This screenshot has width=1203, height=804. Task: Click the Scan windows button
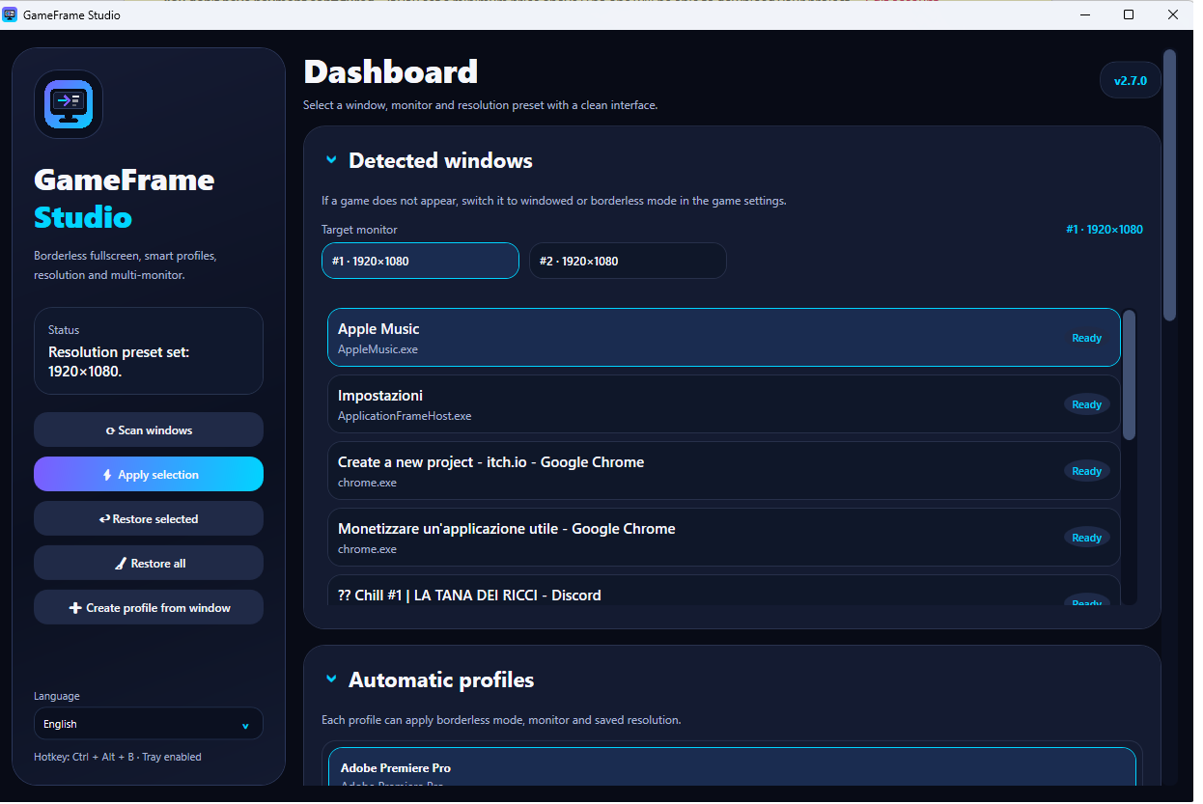pos(149,430)
